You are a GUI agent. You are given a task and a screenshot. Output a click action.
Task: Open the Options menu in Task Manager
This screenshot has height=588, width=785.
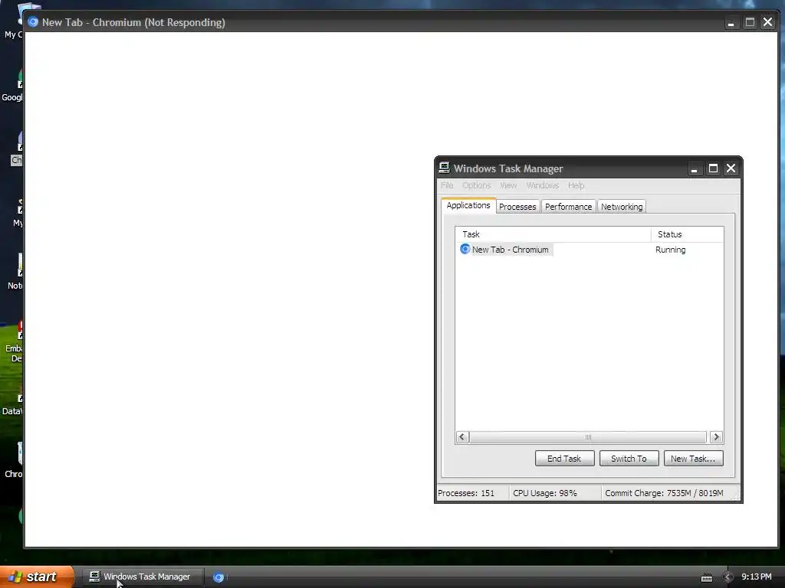pos(476,185)
